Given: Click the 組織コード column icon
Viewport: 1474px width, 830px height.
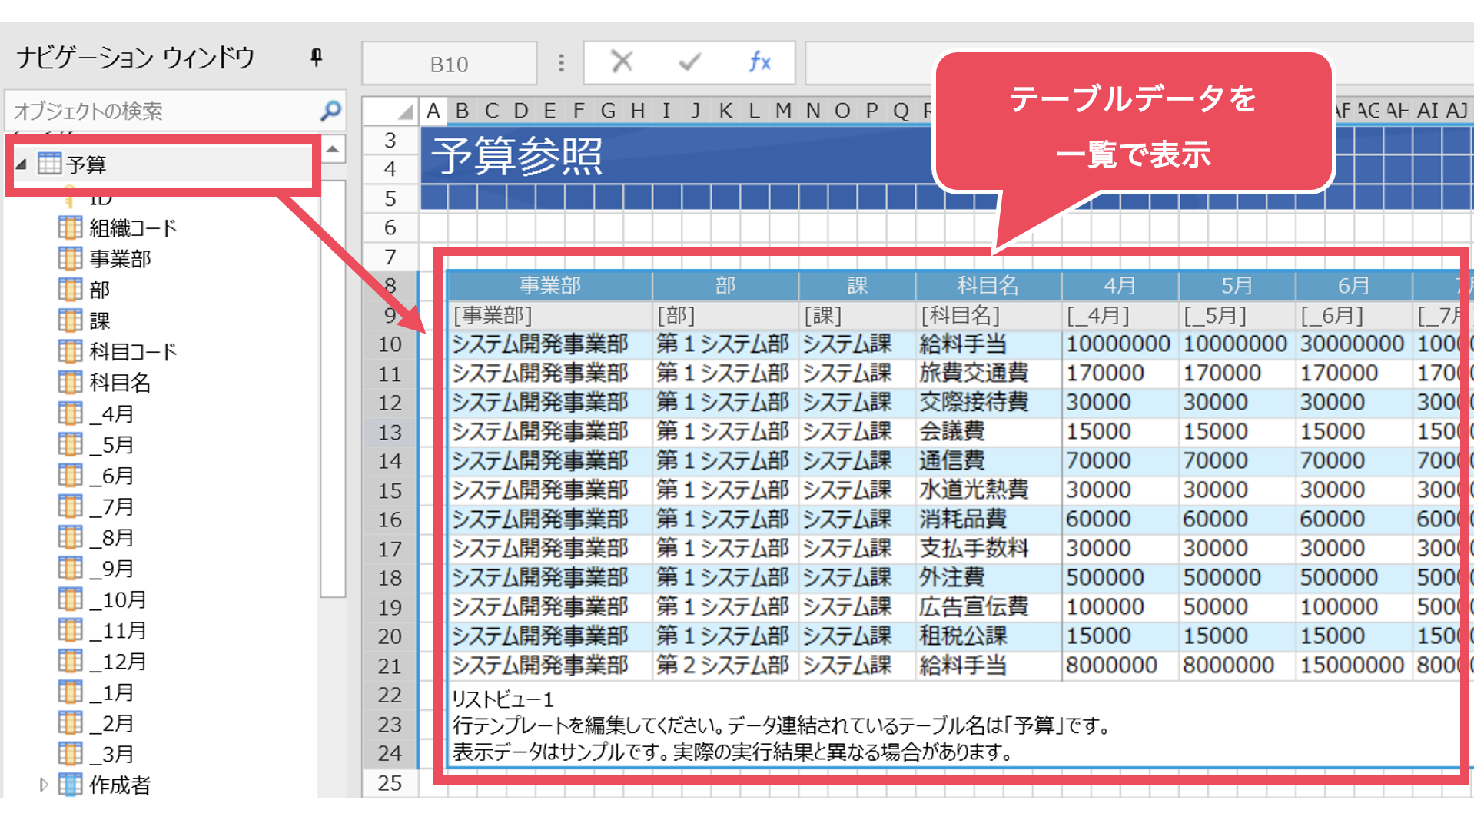Looking at the screenshot, I should pos(70,228).
